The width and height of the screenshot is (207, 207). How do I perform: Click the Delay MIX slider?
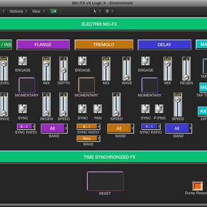coord(168,68)
